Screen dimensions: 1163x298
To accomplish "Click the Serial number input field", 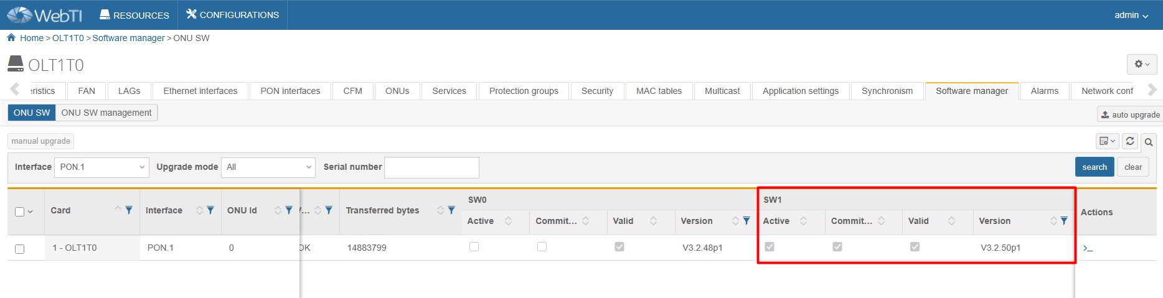I will click(x=431, y=167).
